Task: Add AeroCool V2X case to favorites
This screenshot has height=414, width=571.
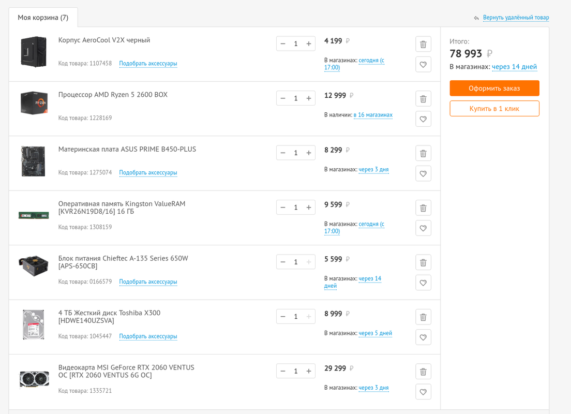Action: (x=423, y=65)
